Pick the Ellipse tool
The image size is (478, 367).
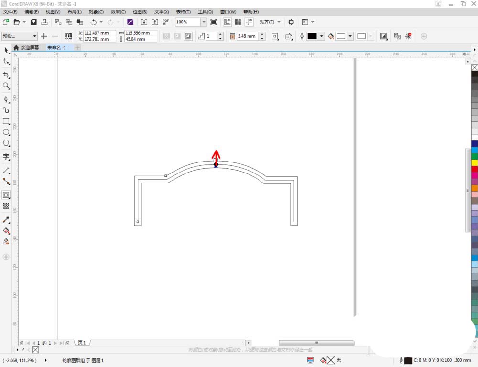6,132
